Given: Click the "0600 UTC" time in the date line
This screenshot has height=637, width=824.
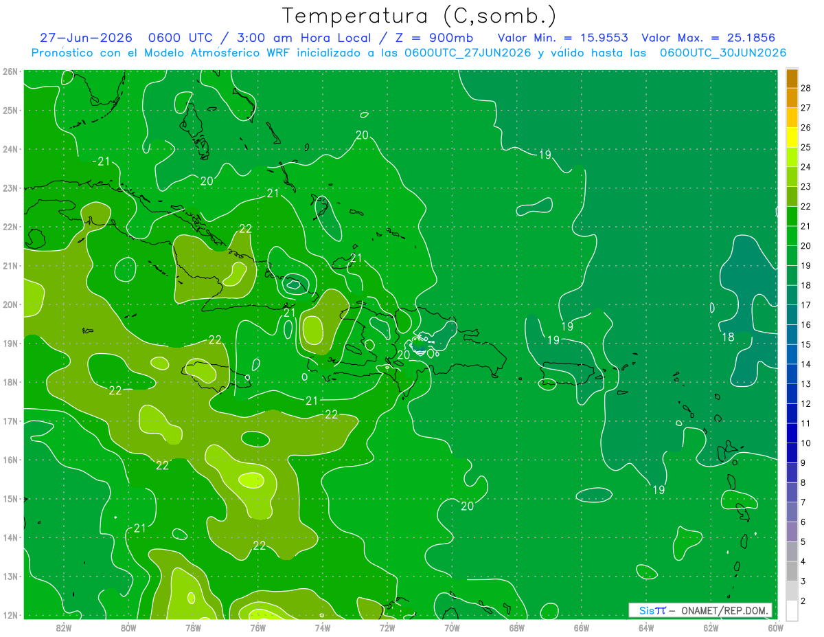Looking at the screenshot, I should click(x=181, y=38).
